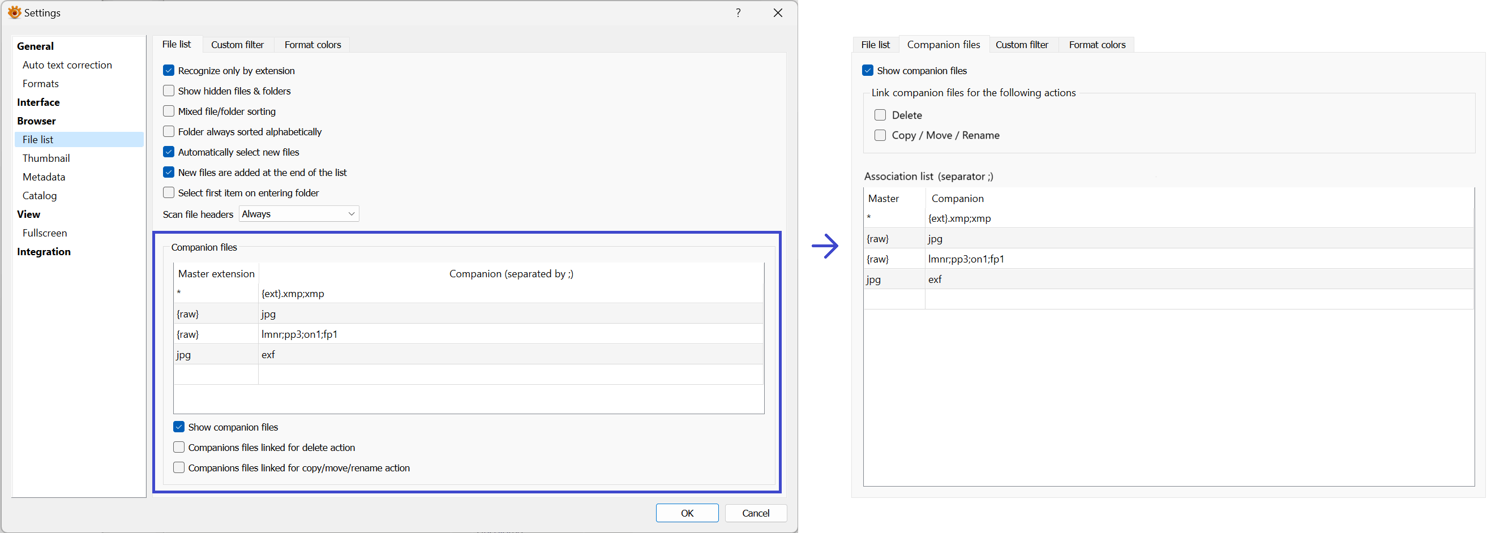
Task: Click the Cancel button
Action: pos(755,513)
